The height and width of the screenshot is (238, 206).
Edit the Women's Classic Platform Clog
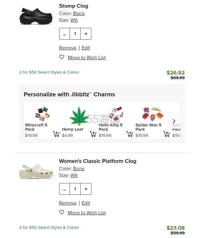coord(86,203)
